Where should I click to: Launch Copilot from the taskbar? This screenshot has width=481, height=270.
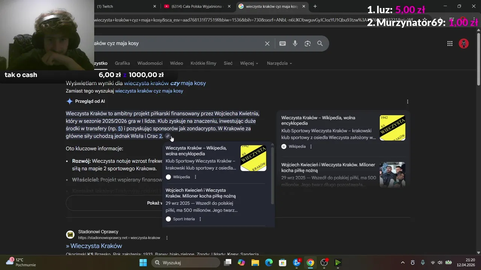pyautogui.click(x=241, y=262)
